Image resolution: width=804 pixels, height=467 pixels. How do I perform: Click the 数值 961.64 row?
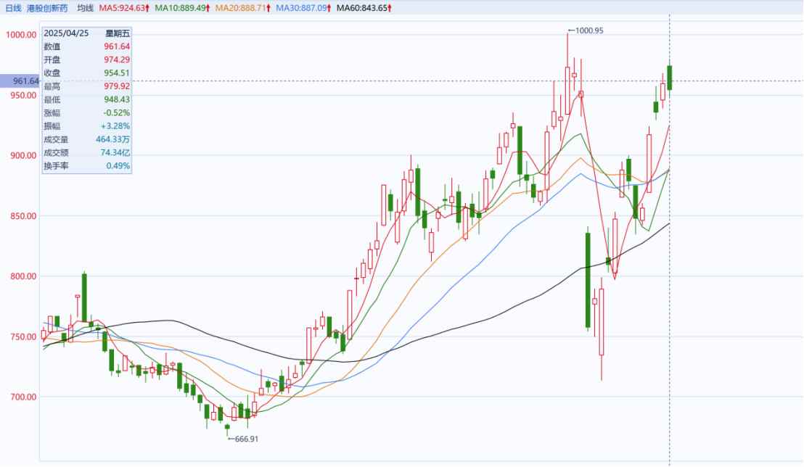click(86, 46)
